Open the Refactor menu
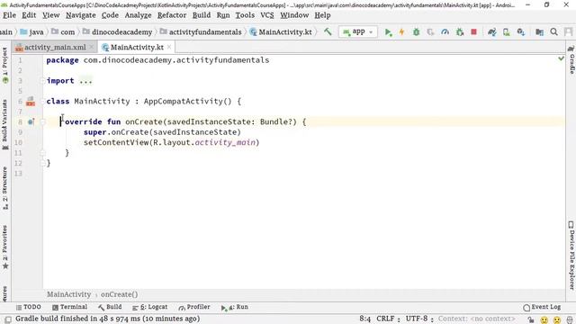Screen dimensions: 576x324 coord(172,15)
